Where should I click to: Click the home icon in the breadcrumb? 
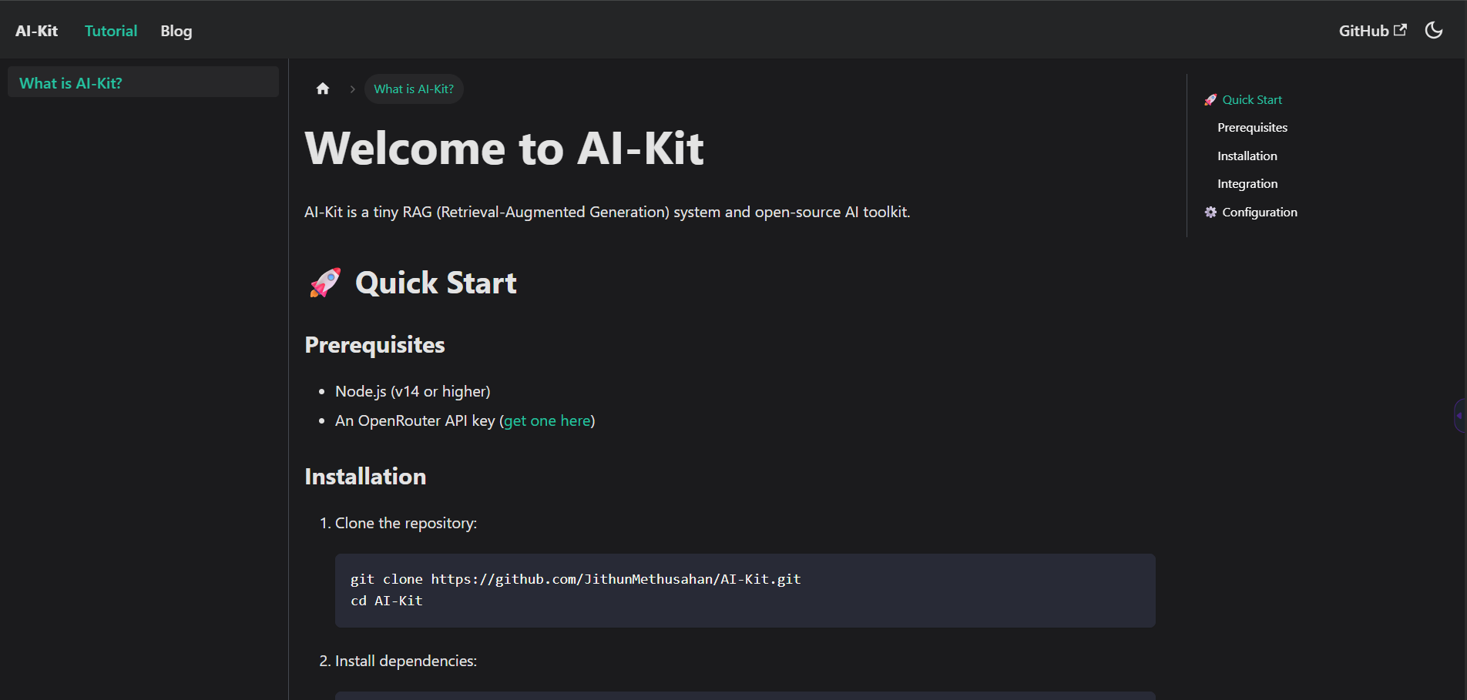point(322,88)
